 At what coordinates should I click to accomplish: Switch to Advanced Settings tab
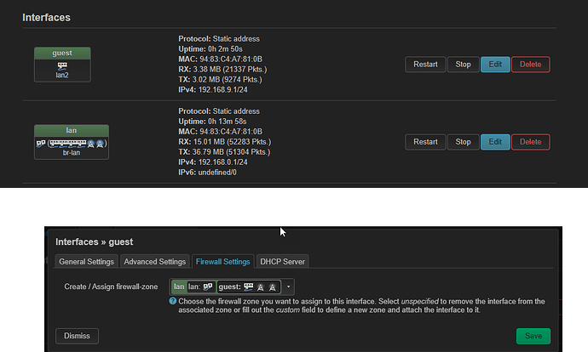pyautogui.click(x=154, y=262)
